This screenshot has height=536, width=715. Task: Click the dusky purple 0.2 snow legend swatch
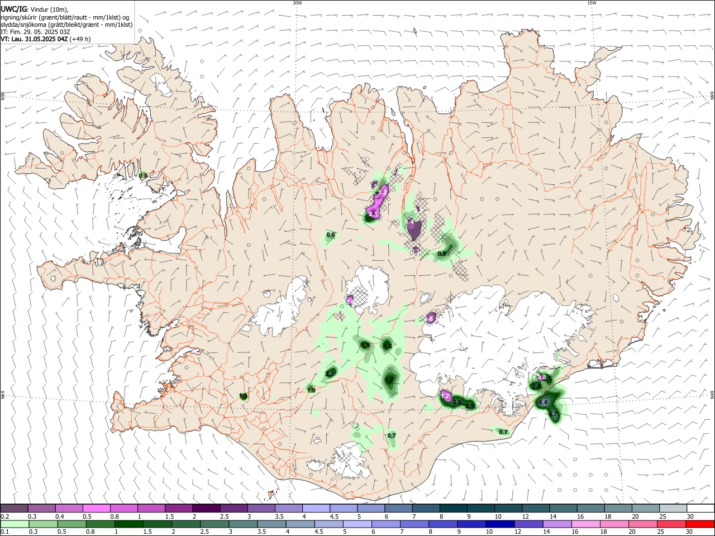[14, 508]
